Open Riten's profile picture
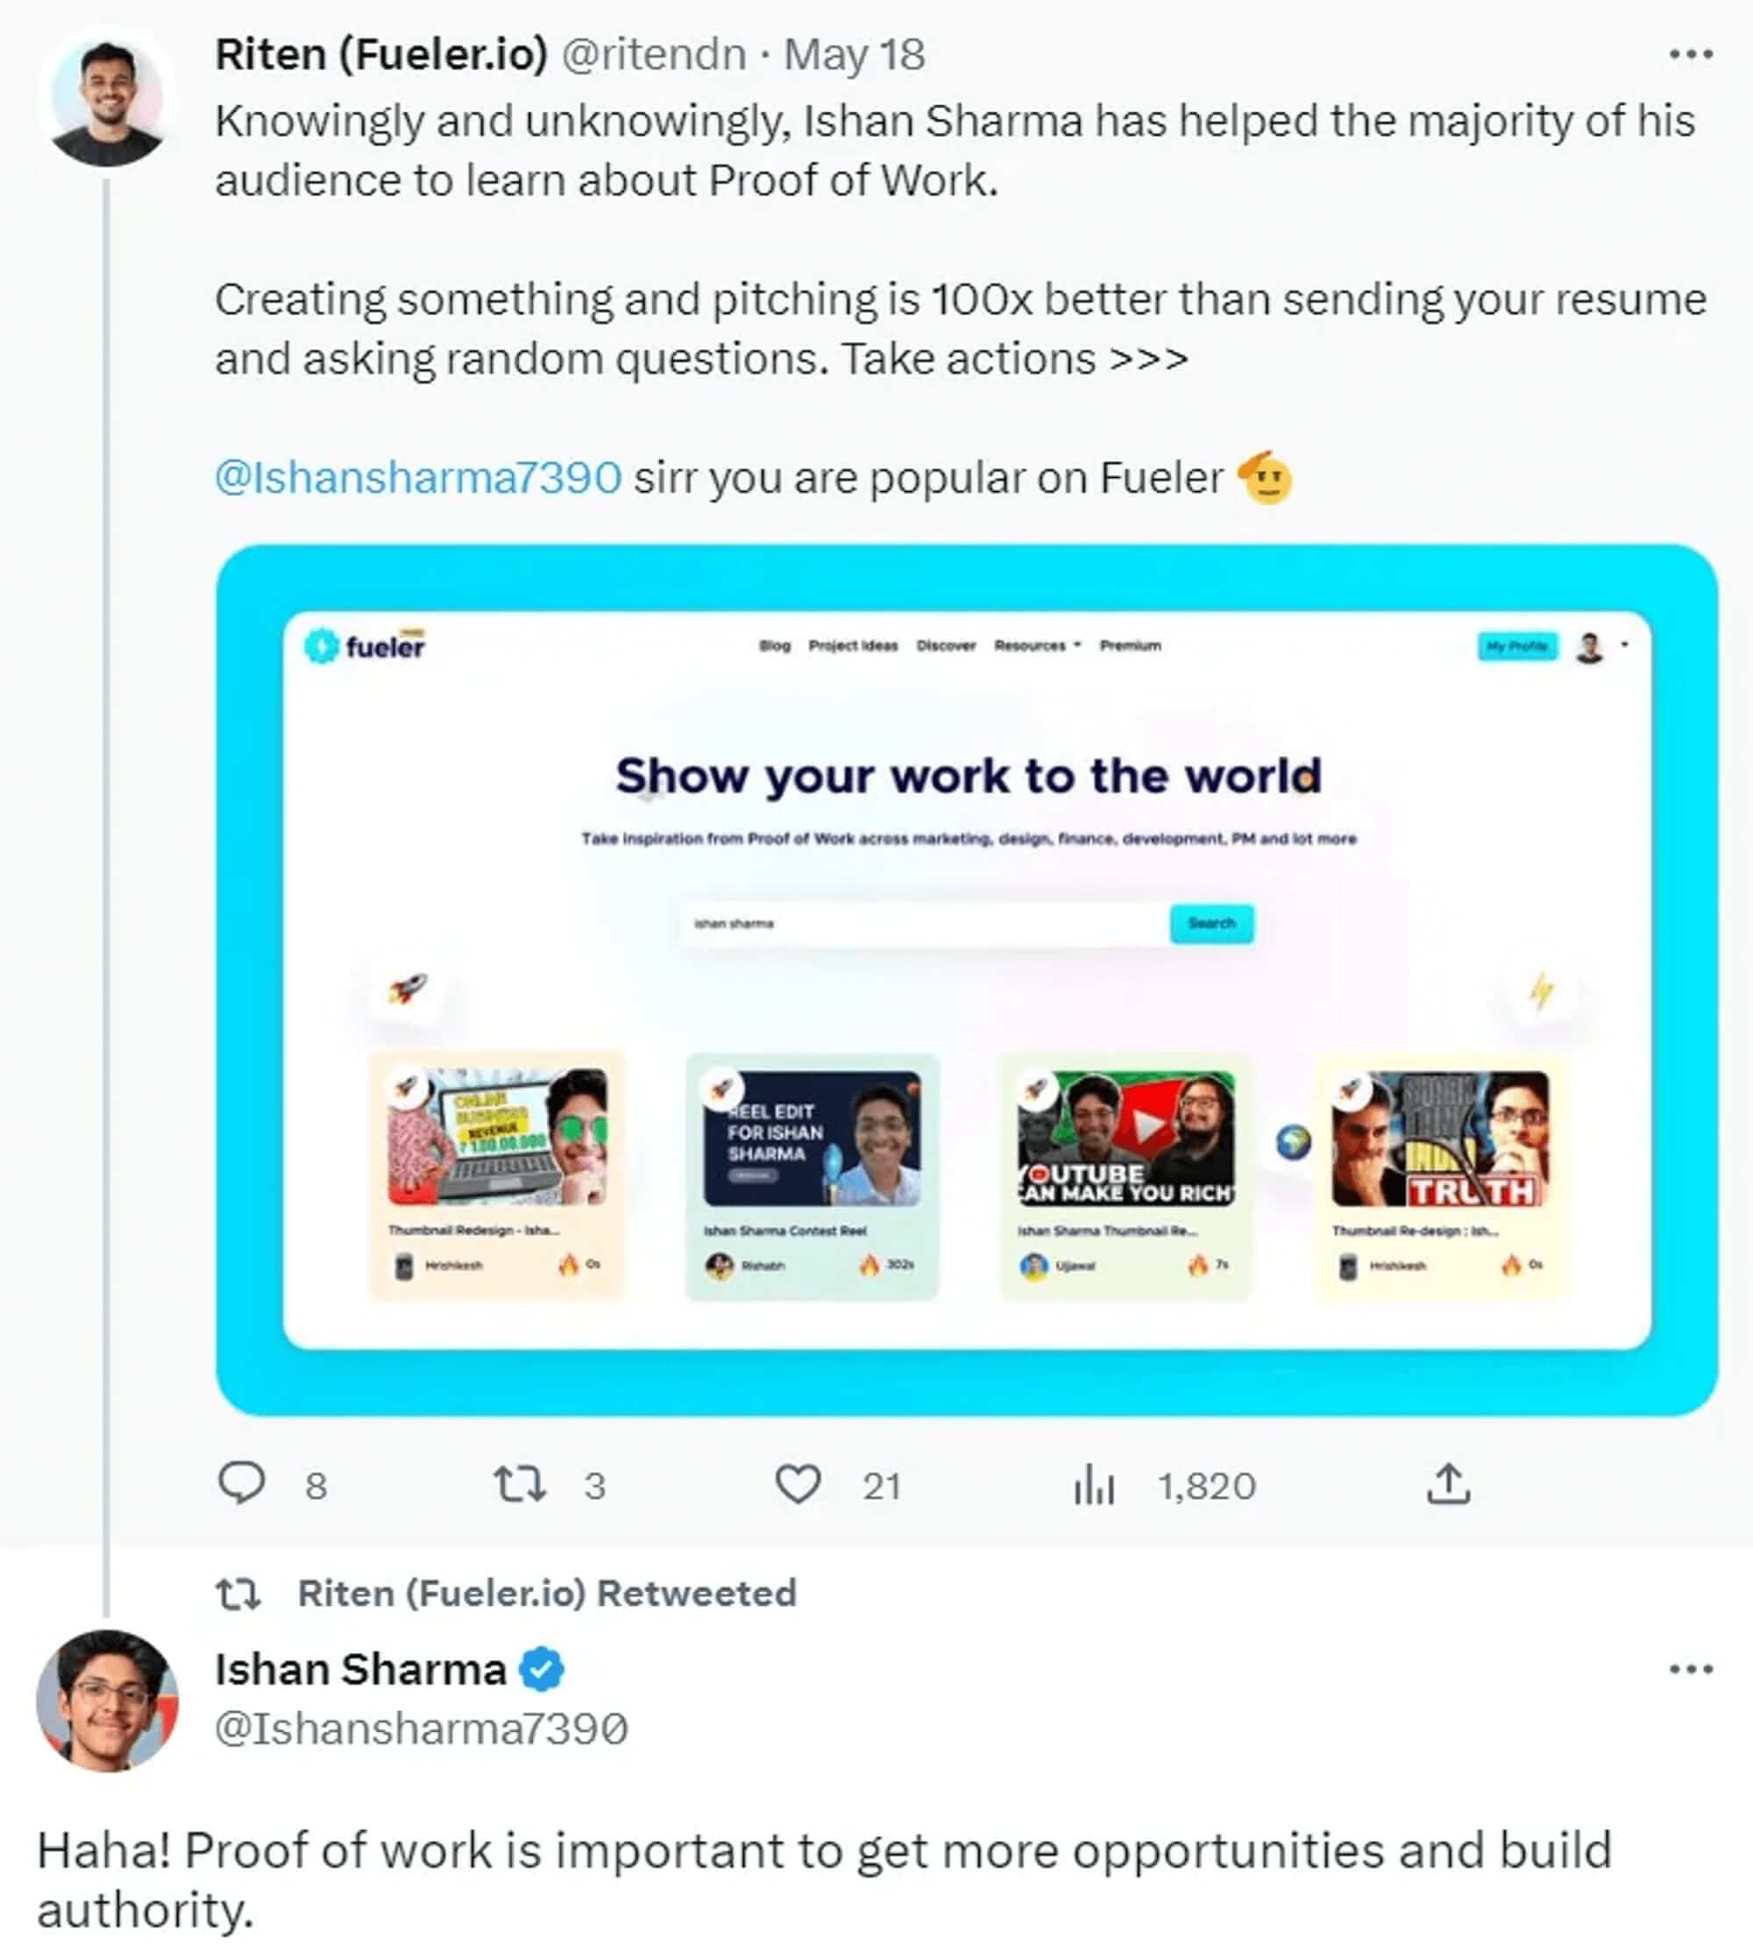The height and width of the screenshot is (1953, 1753). pos(108,100)
